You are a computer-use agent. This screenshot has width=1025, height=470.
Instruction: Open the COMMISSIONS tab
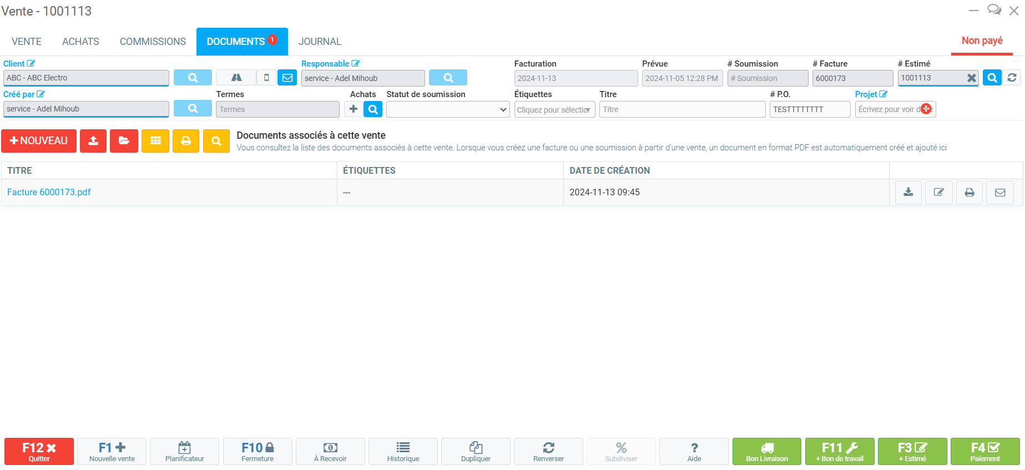153,42
